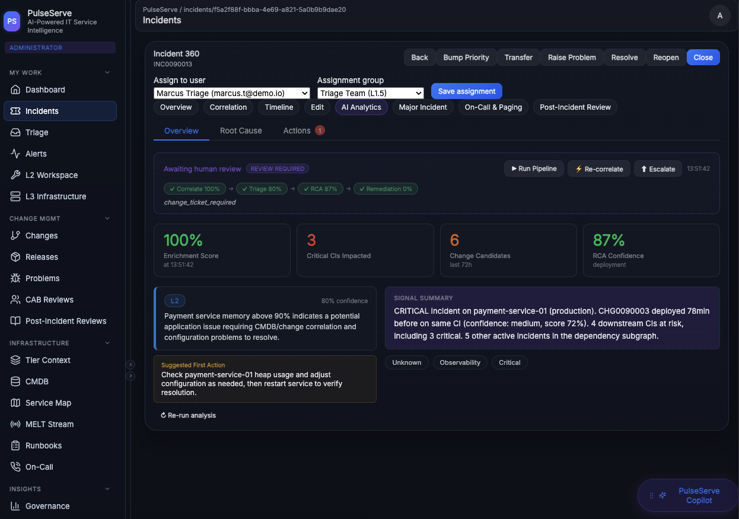Click the Tier Context layers icon
This screenshot has height=519, width=739.
15,360
